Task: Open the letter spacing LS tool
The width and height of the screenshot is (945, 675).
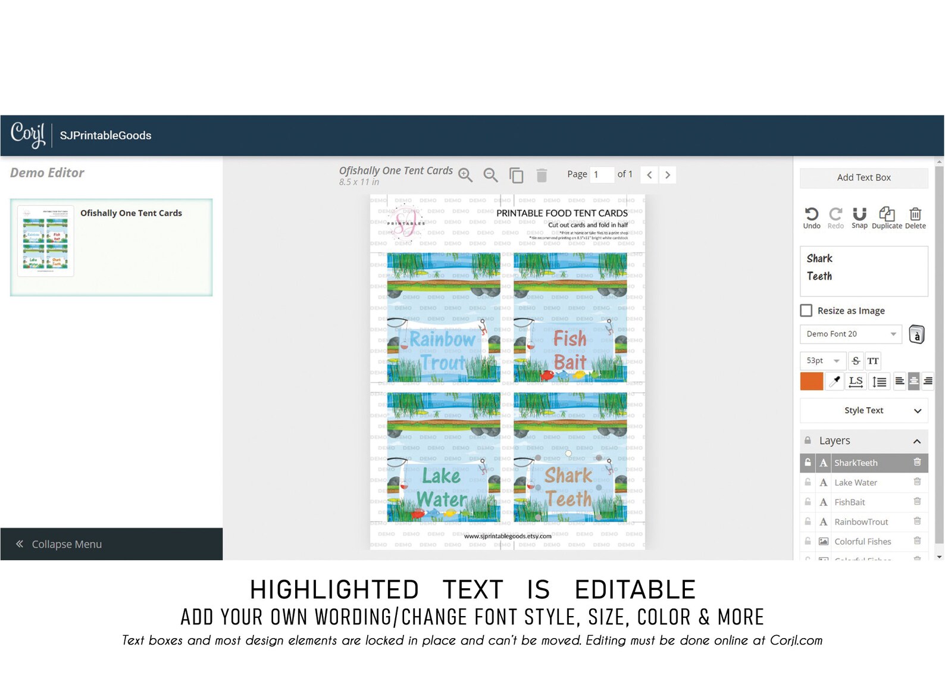Action: [856, 382]
